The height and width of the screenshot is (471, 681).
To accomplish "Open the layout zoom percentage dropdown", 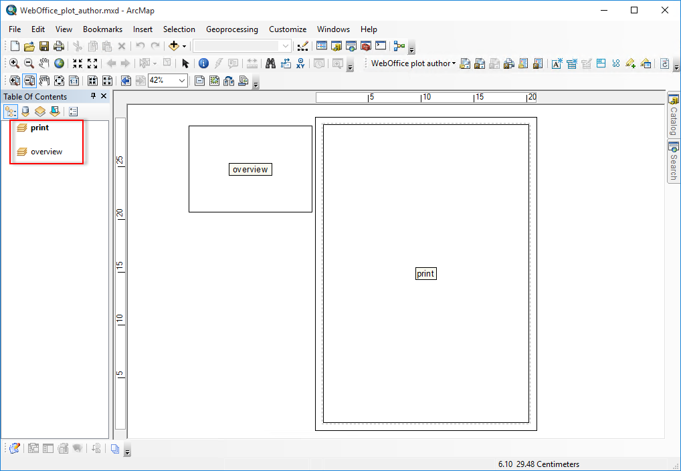I will (183, 81).
